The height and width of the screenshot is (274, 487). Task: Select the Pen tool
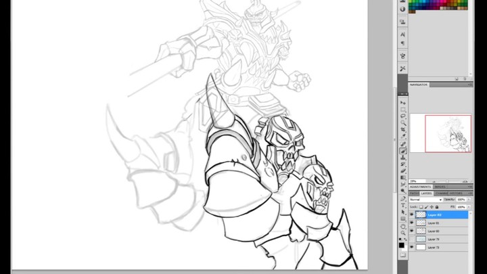403,198
